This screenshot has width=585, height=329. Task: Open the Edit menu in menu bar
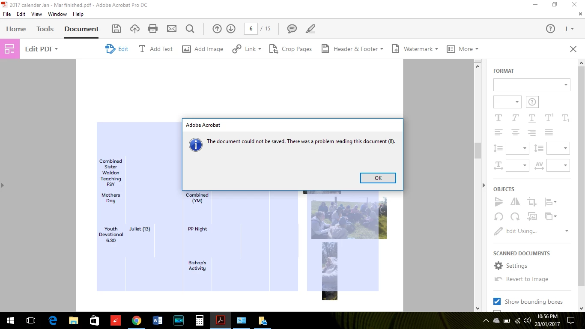click(x=21, y=14)
